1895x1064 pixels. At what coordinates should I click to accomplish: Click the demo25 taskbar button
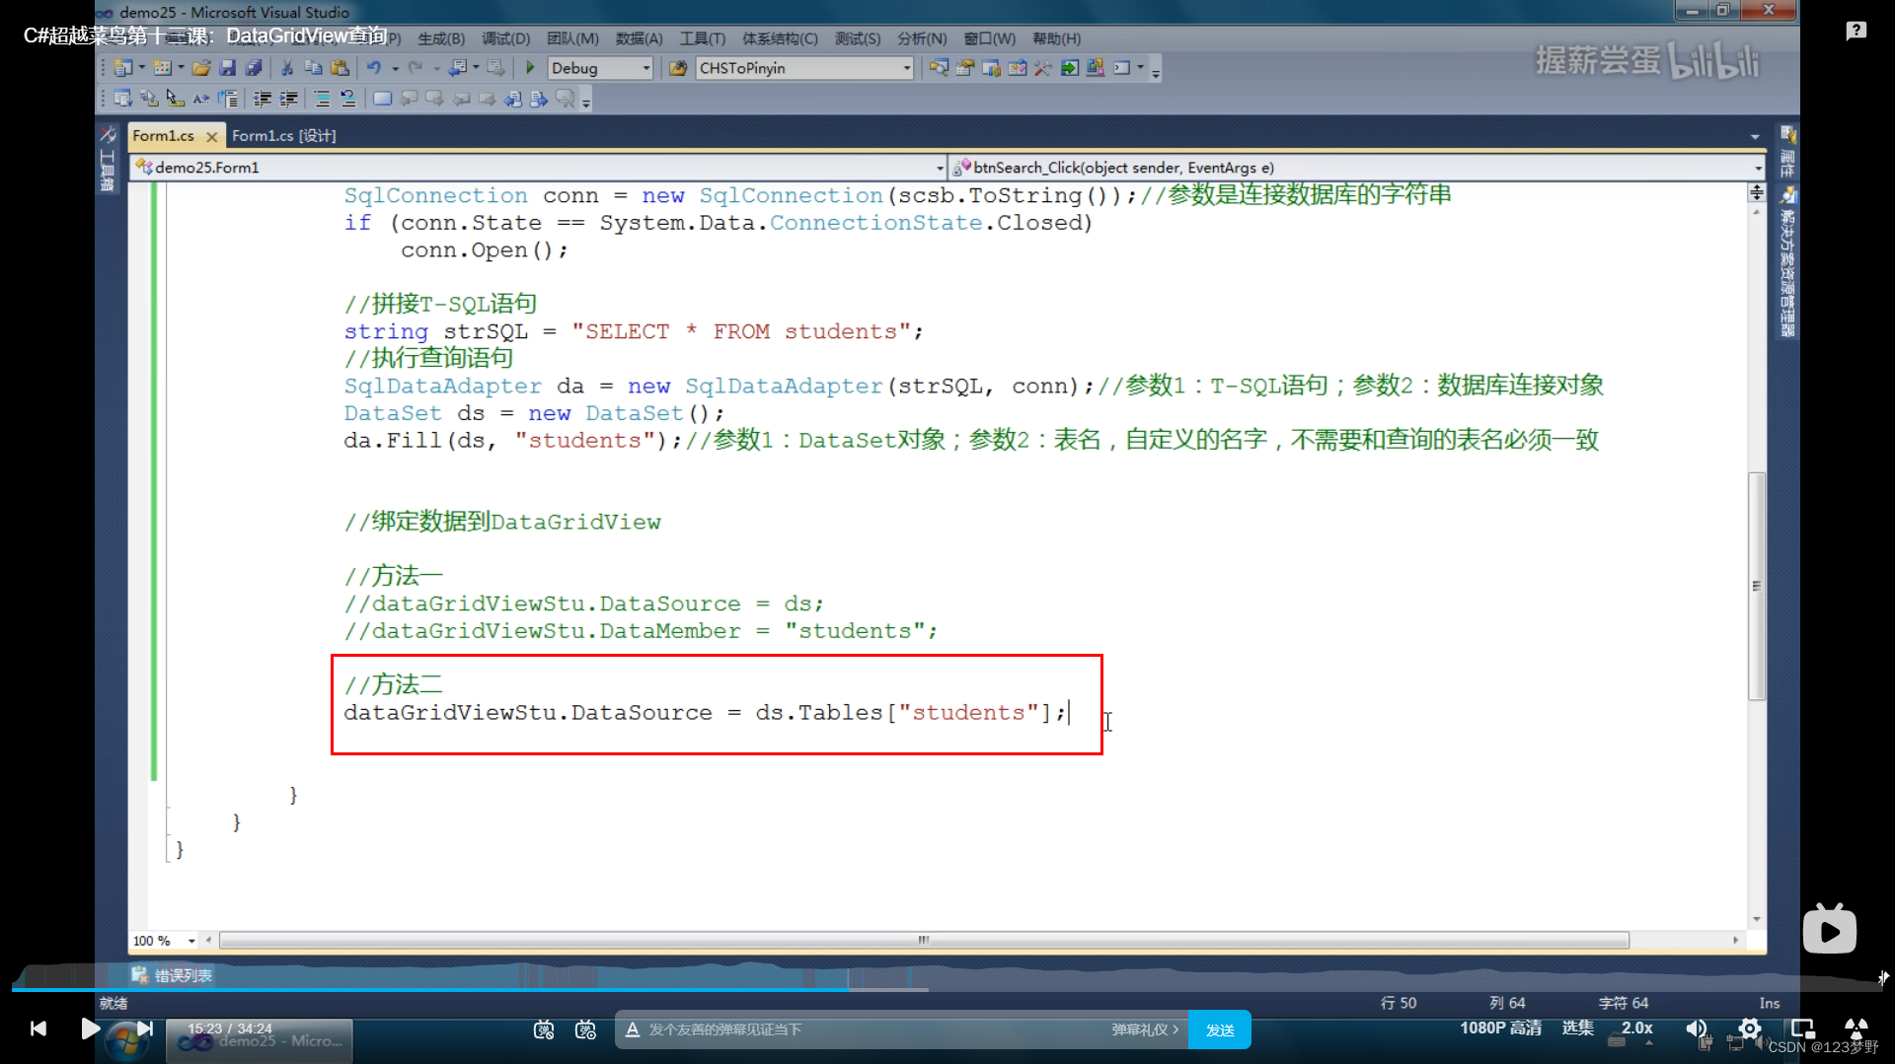coord(260,1040)
